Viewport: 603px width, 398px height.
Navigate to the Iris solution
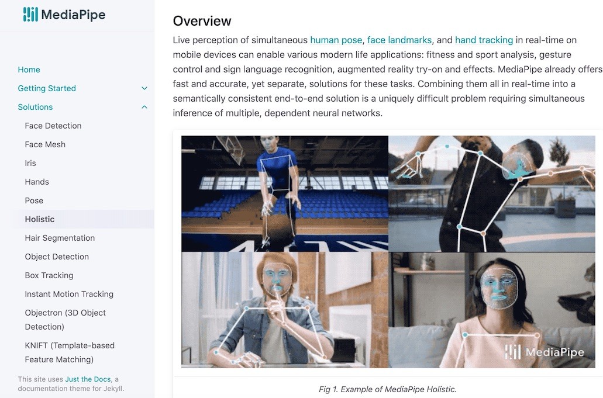pos(30,163)
